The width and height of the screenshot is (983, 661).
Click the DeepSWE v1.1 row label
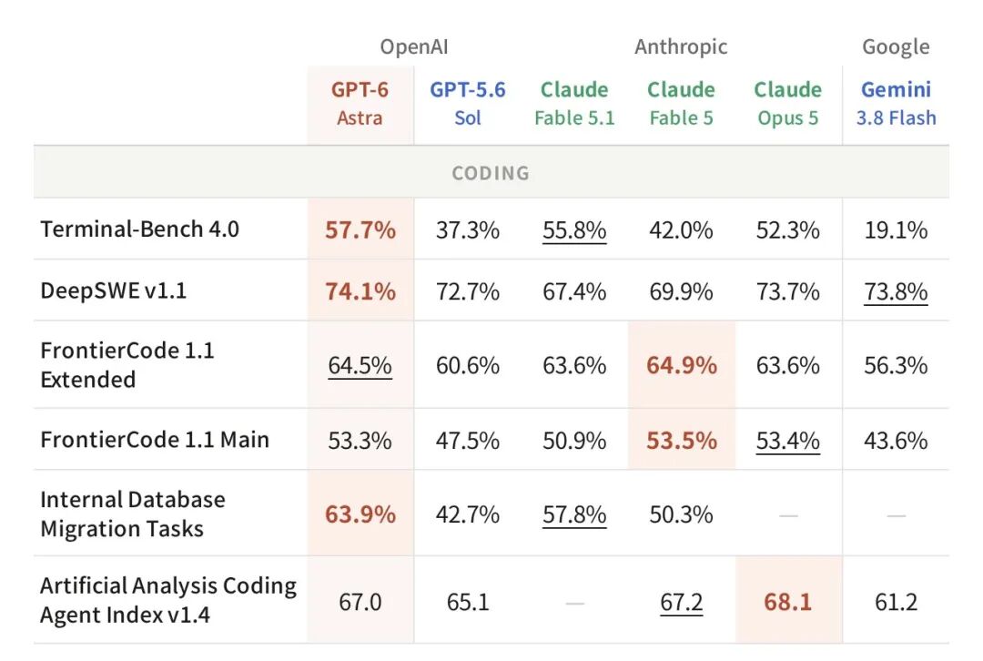pyautogui.click(x=114, y=290)
